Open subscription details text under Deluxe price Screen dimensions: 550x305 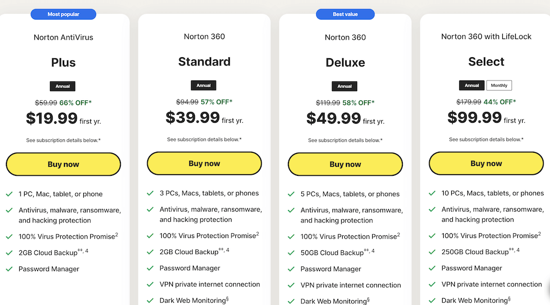pos(345,140)
